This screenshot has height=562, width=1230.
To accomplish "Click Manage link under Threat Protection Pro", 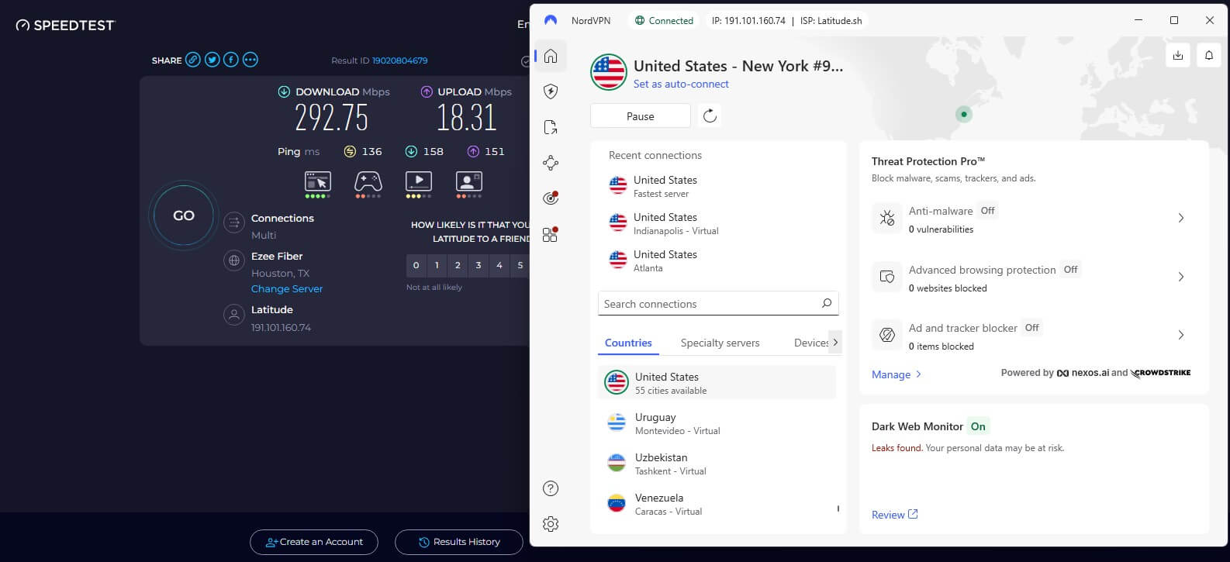I will [897, 374].
